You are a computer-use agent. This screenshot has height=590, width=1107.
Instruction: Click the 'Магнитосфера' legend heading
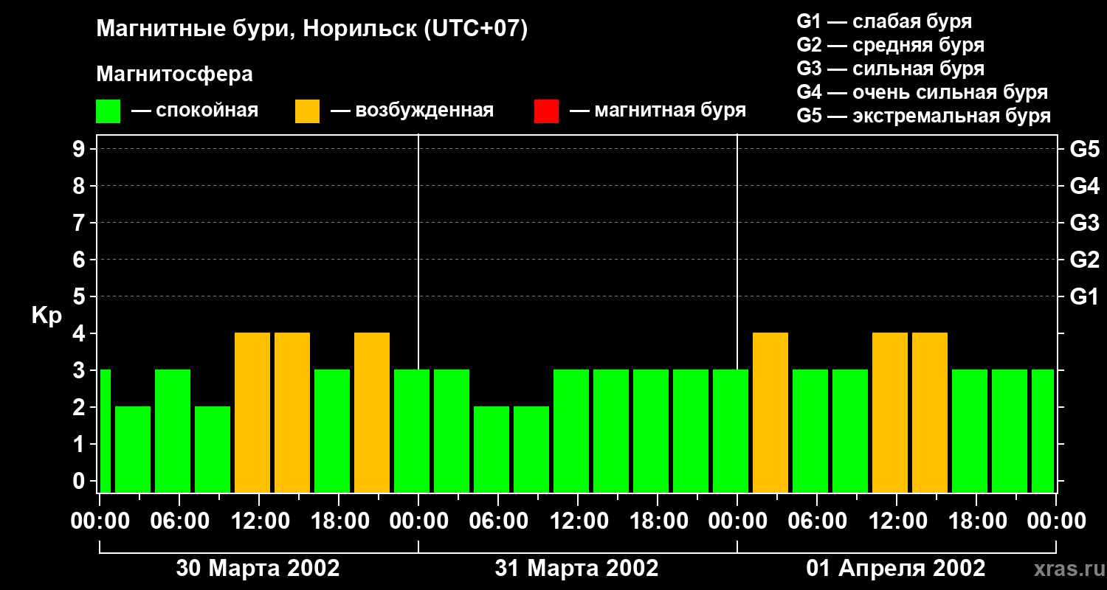174,74
